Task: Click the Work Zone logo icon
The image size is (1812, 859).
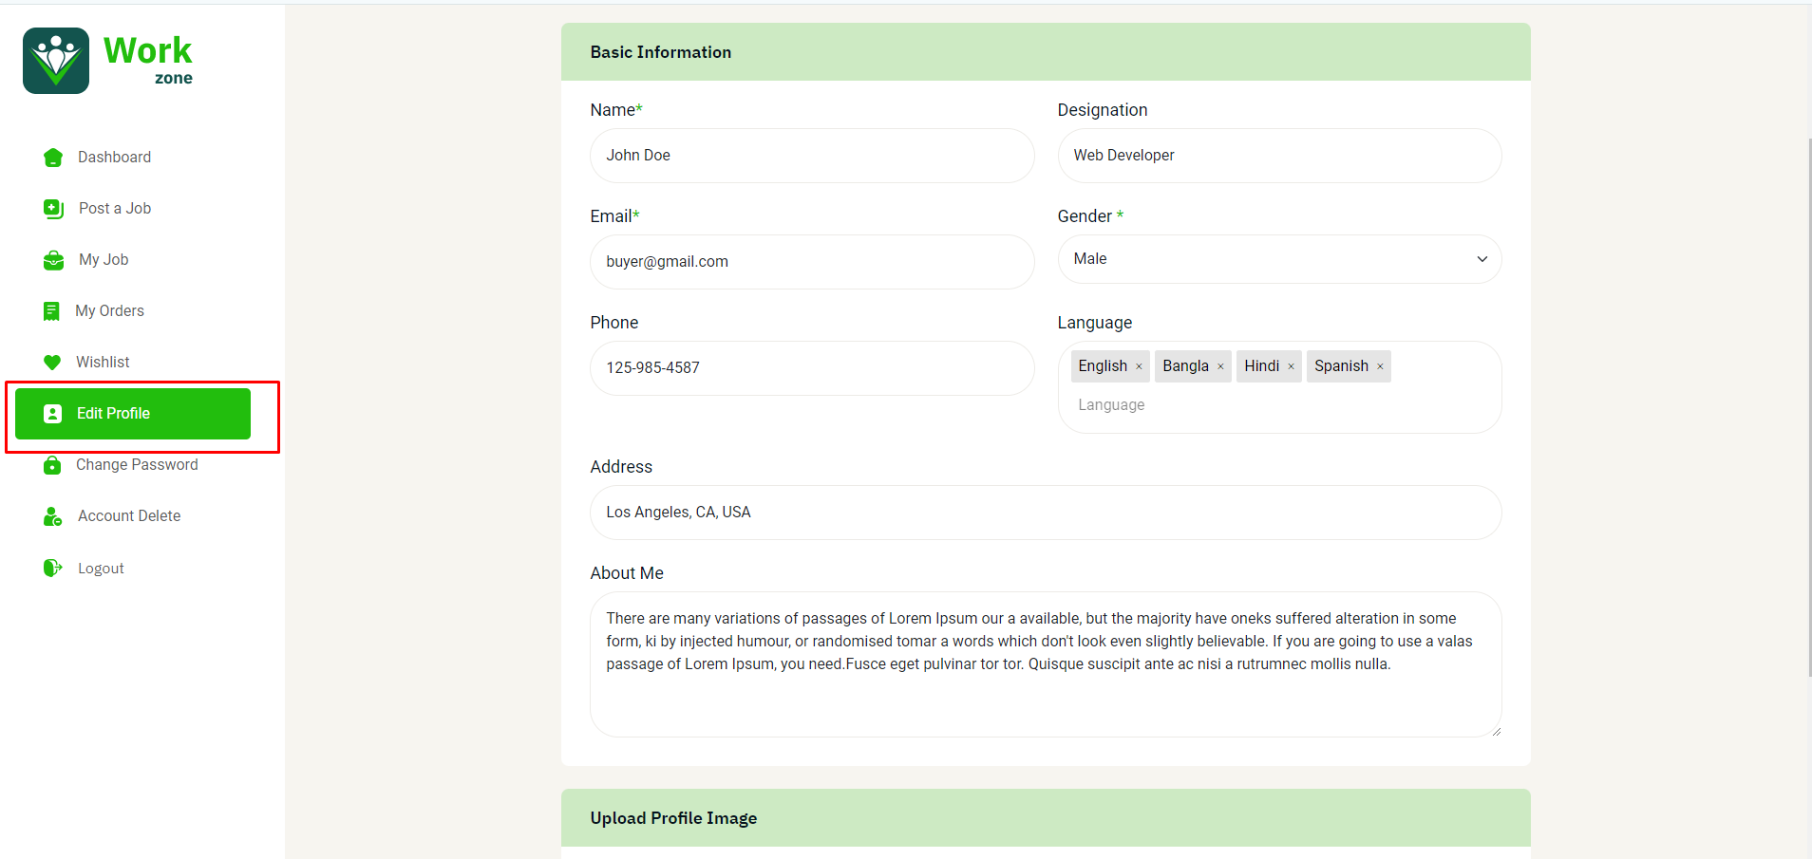Action: point(56,61)
